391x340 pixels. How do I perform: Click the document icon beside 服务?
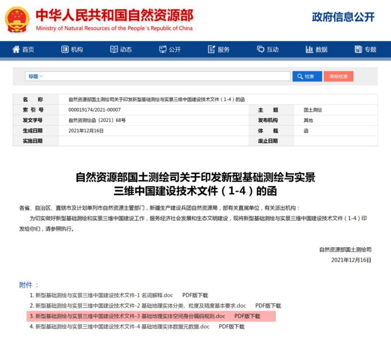coord(211,50)
